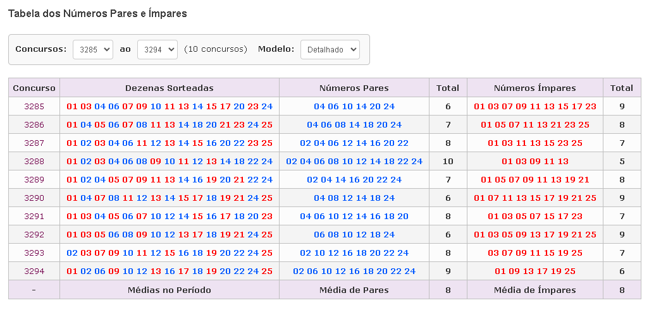Click concurso number 3292
Screen dimensions: 661x310
(34, 235)
